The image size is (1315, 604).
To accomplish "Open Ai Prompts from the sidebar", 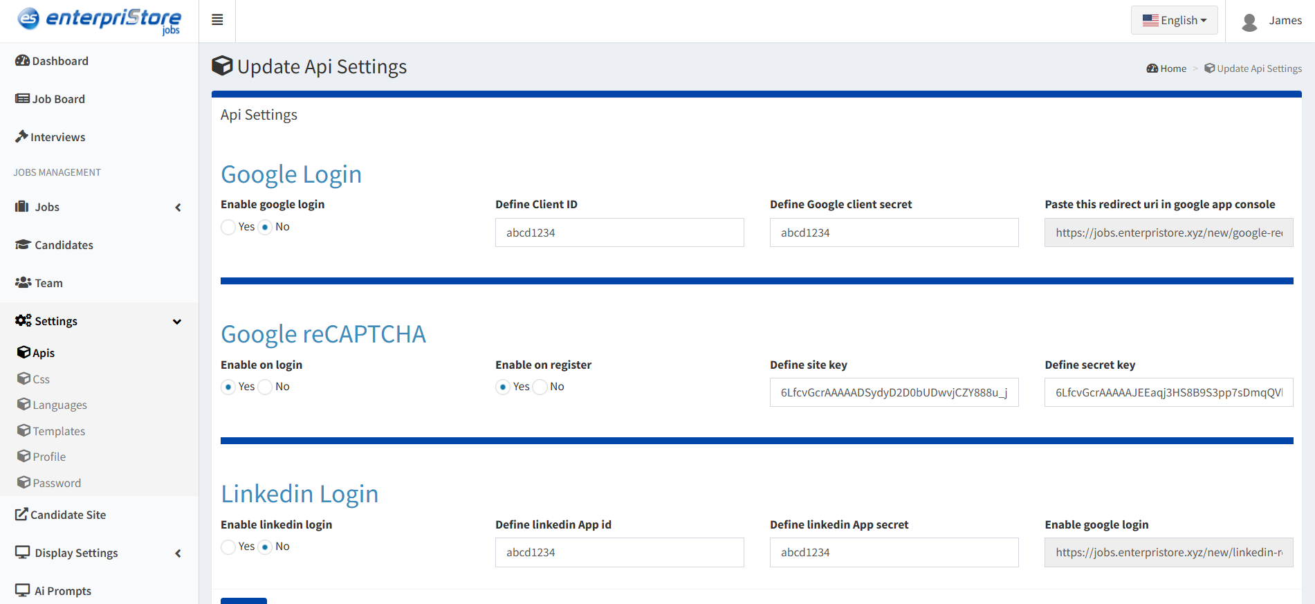I will coord(62,591).
